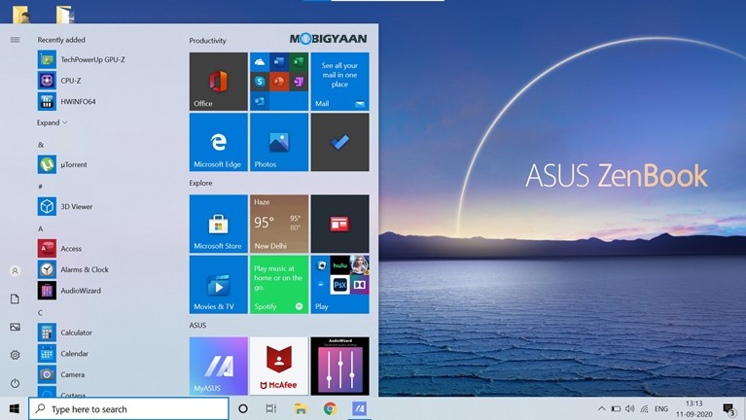The width and height of the screenshot is (746, 420).
Task: Click the & section header
Action: (41, 145)
